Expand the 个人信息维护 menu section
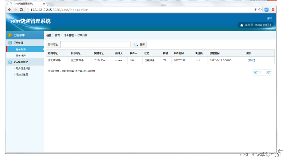Viewport: 286px width, 160px height. (x=25, y=62)
